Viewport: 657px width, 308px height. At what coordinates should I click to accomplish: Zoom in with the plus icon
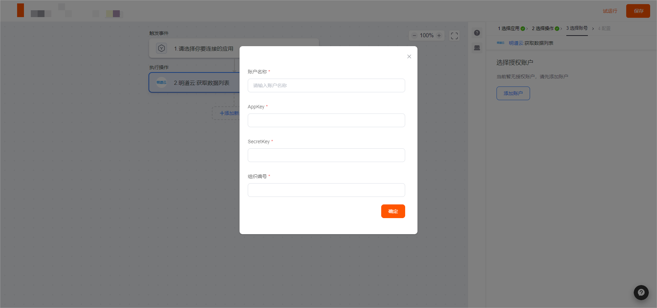tap(439, 36)
